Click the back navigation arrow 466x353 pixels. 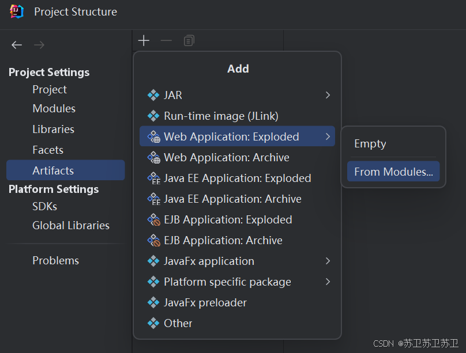17,45
